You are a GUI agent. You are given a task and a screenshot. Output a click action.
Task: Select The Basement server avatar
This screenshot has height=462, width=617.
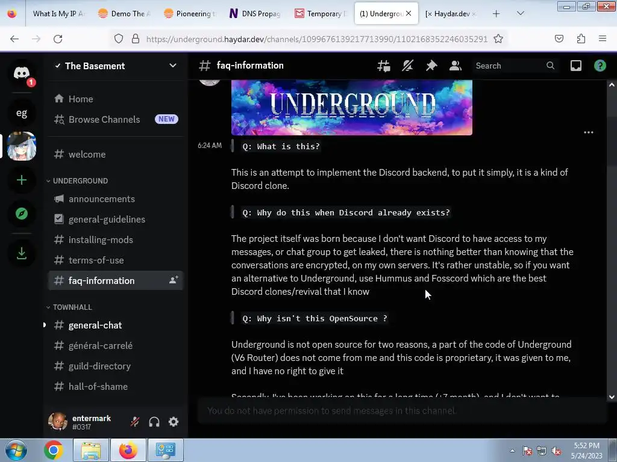pyautogui.click(x=22, y=146)
